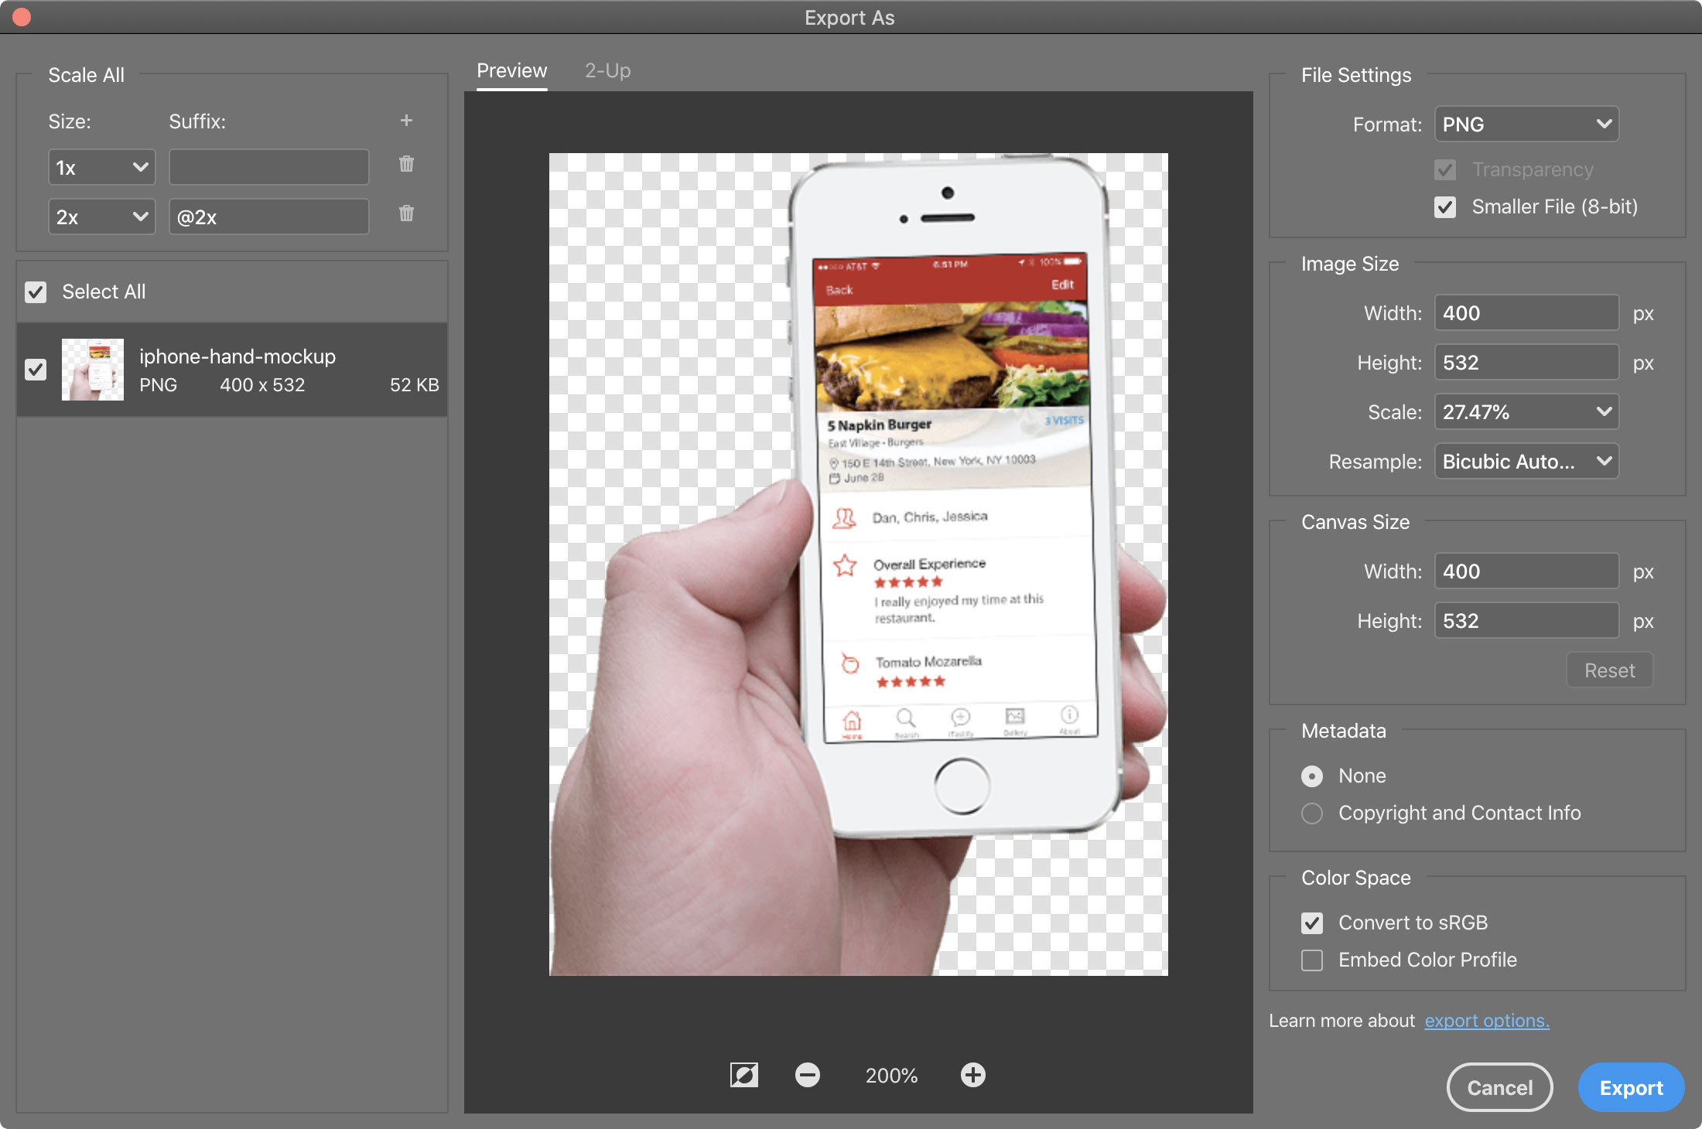Uncheck the Select All checkbox
This screenshot has height=1129, width=1702.
point(36,292)
